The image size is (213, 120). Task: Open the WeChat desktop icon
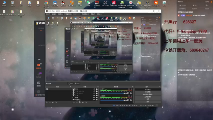pyautogui.click(x=88, y=4)
